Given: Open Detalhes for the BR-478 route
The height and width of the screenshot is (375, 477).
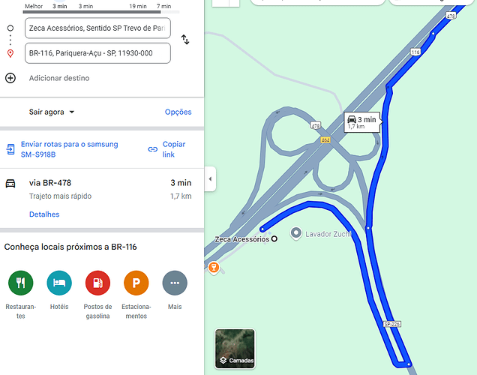Looking at the screenshot, I should (44, 214).
